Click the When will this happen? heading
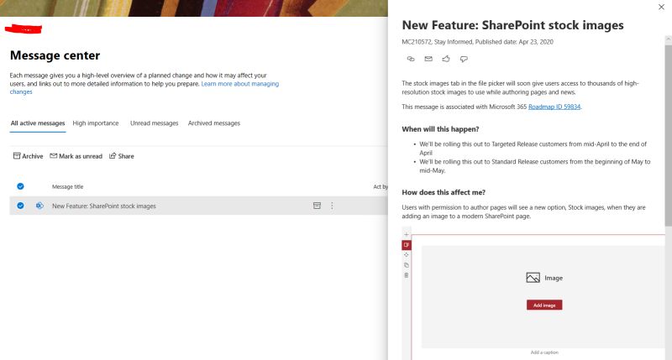 click(440, 129)
